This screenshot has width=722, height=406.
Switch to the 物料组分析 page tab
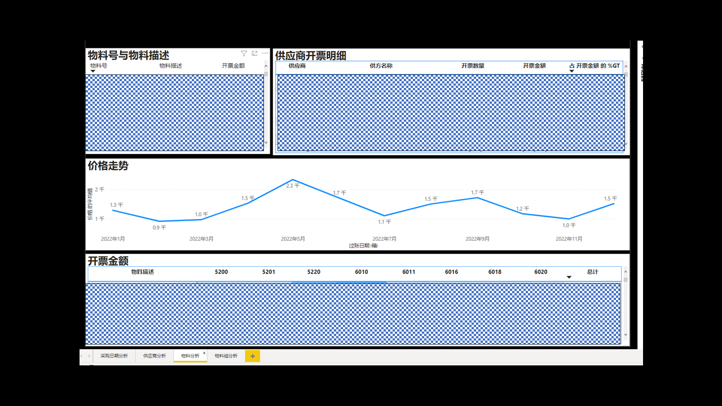(226, 356)
